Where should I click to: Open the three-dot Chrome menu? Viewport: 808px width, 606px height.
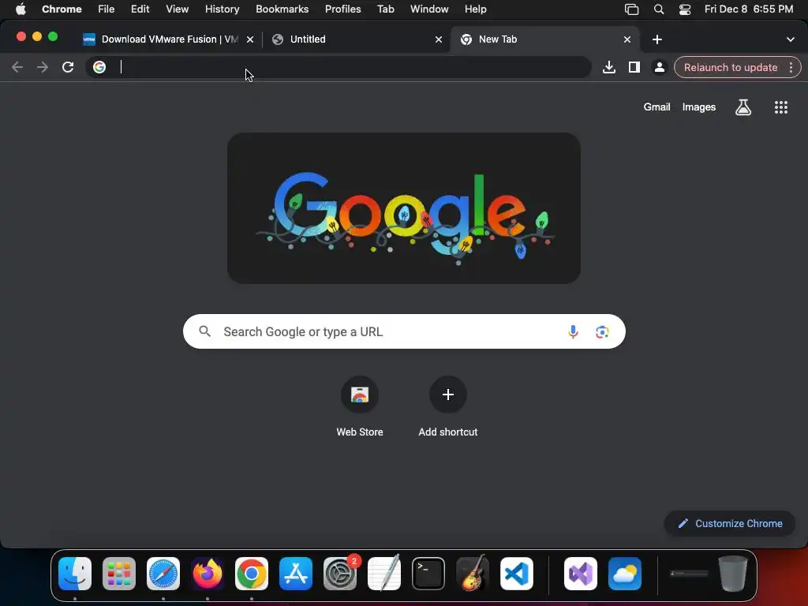791,67
